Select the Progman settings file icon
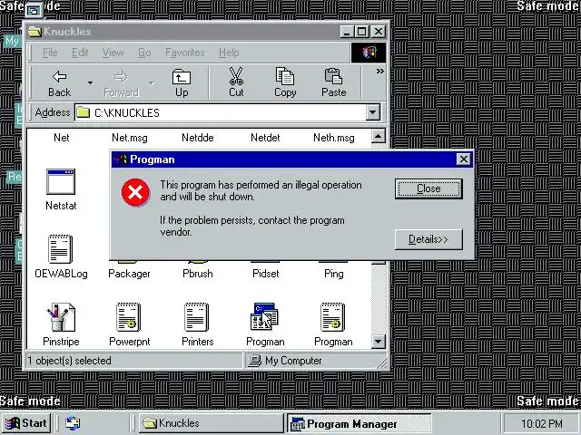The height and width of the screenshot is (435, 581). point(333,317)
